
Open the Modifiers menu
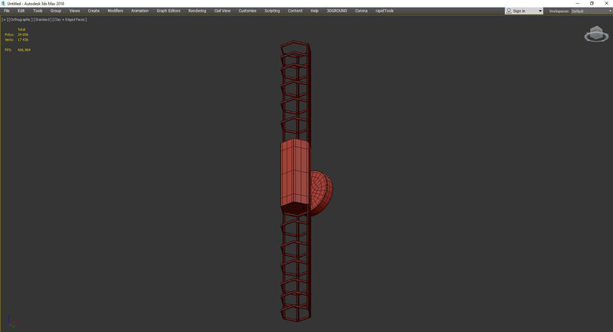click(x=115, y=11)
